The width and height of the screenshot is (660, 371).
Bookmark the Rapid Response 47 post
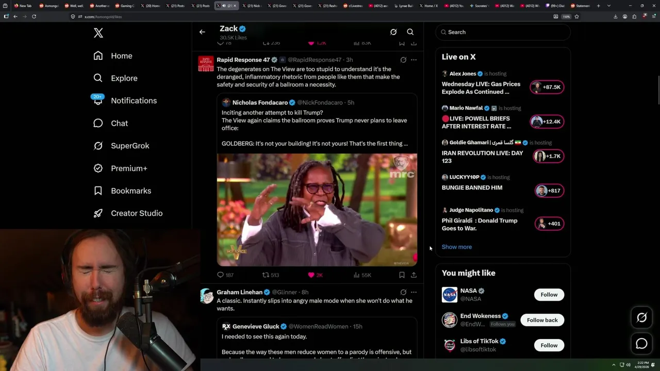[x=402, y=275]
